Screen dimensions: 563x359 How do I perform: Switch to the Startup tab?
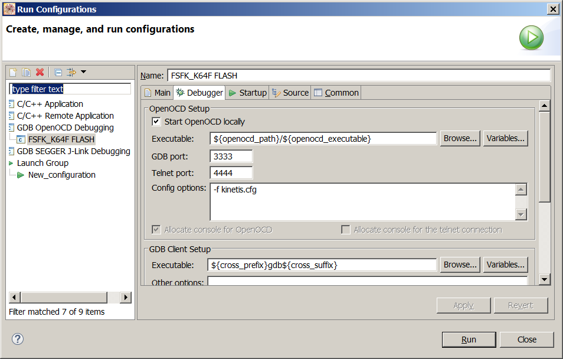[x=248, y=93]
